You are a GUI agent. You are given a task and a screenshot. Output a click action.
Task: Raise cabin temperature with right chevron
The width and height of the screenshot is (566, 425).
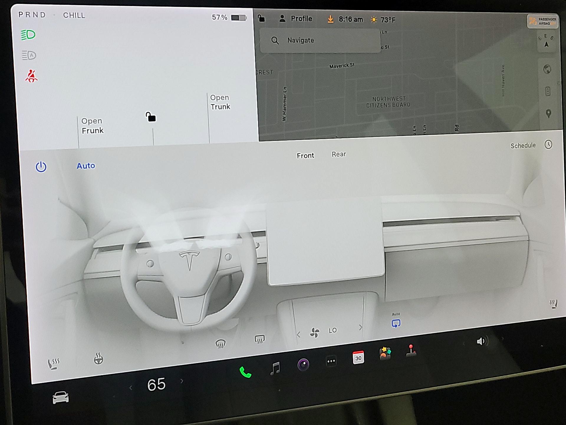182,381
